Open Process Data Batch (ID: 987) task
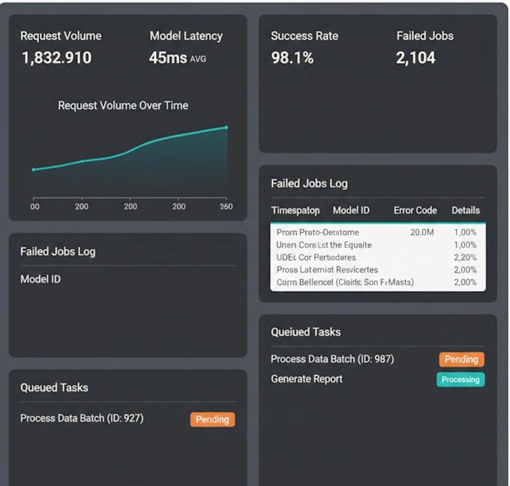Screen dimensions: 510x486 pyautogui.click(x=332, y=359)
